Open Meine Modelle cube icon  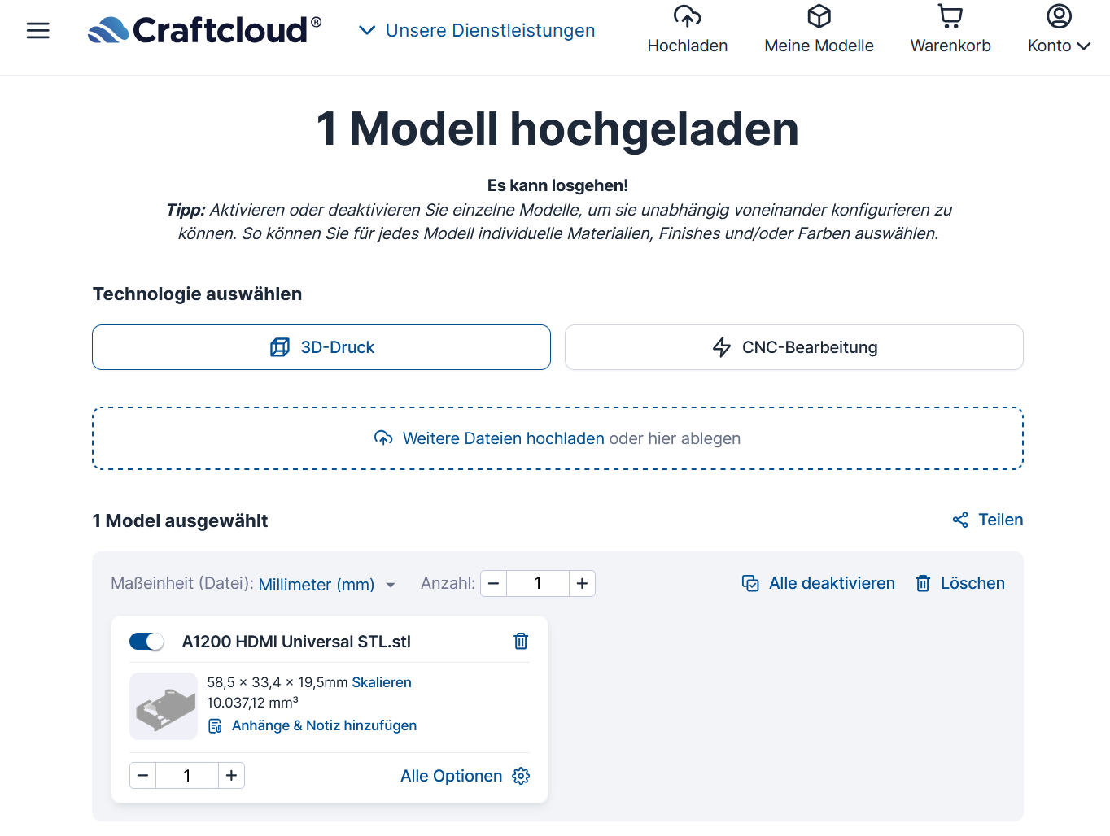(x=819, y=17)
